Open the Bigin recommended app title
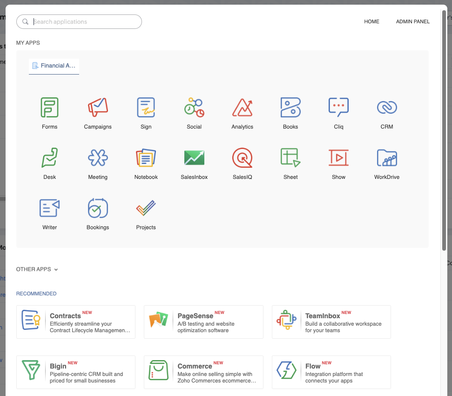 tap(58, 366)
